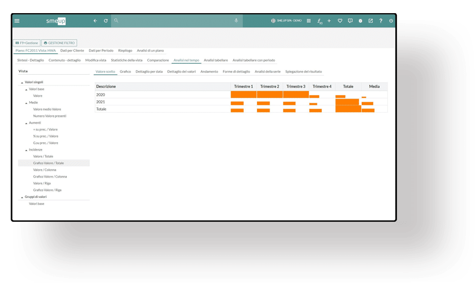Open the hamburger navigation menu
The width and height of the screenshot is (476, 287).
pyautogui.click(x=17, y=21)
